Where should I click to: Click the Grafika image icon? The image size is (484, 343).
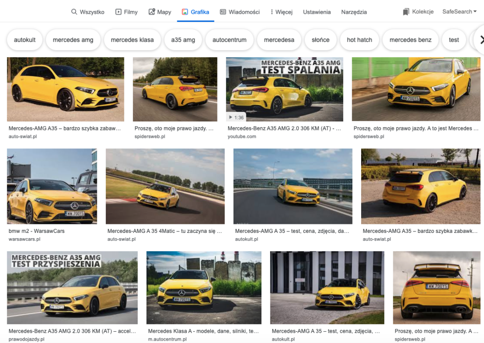pyautogui.click(x=185, y=12)
